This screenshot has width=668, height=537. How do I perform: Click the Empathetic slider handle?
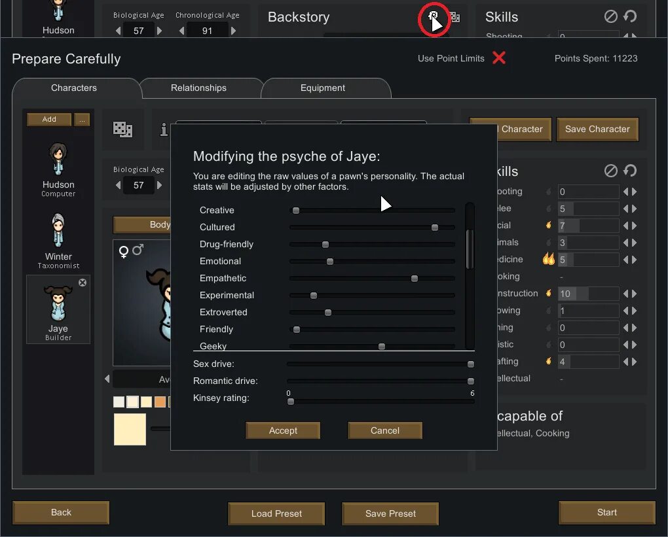pos(414,278)
